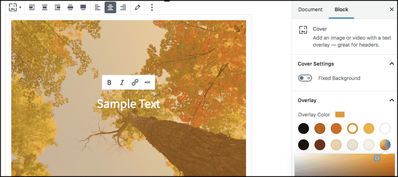The height and width of the screenshot is (177, 398).
Task: Apply Strikethrough with the ABC icon
Action: pos(147,82)
